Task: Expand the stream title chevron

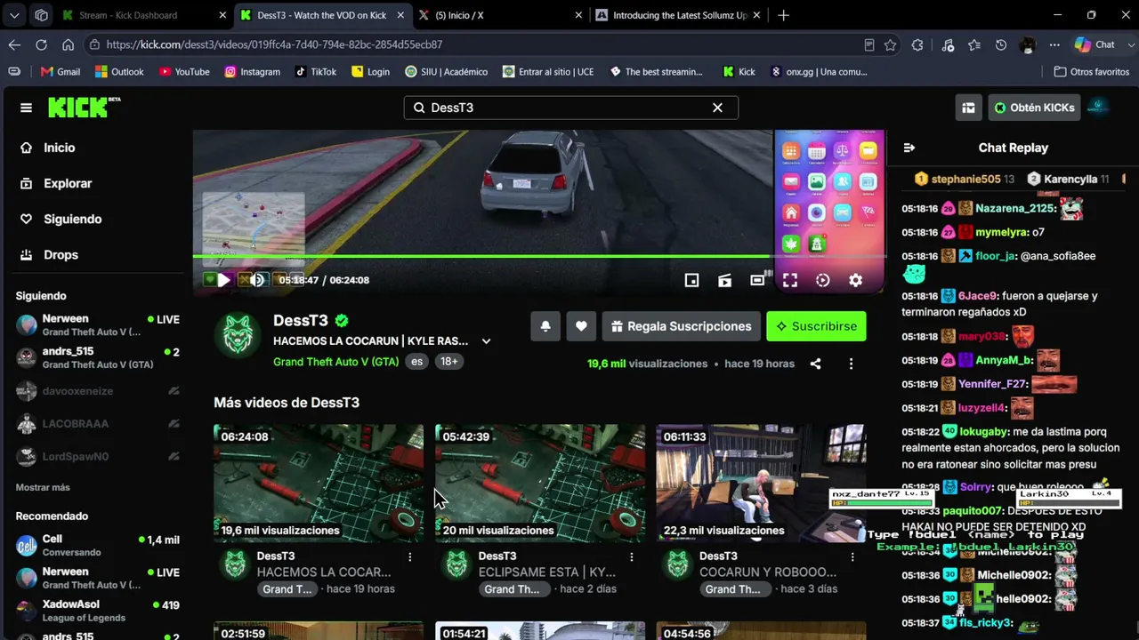Action: click(x=486, y=341)
